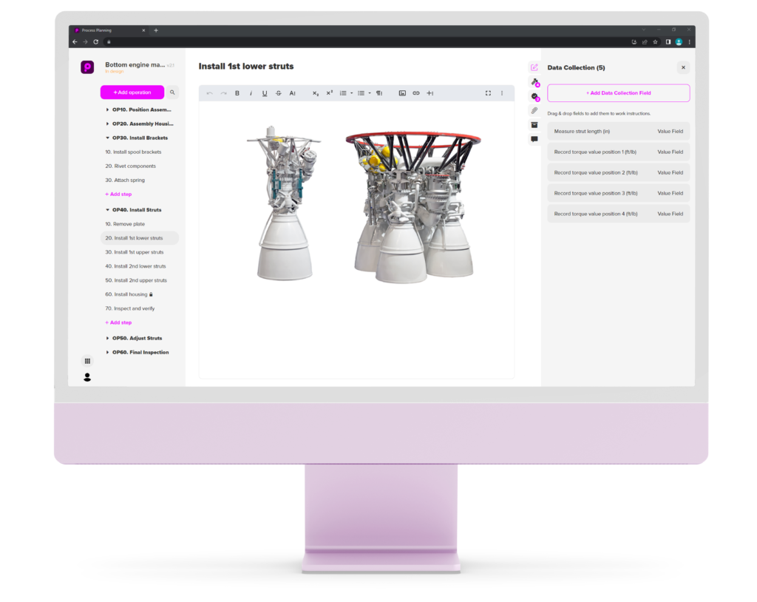757x602 pixels.
Task: Click the tools icon with badge 4
Action: pos(534,82)
